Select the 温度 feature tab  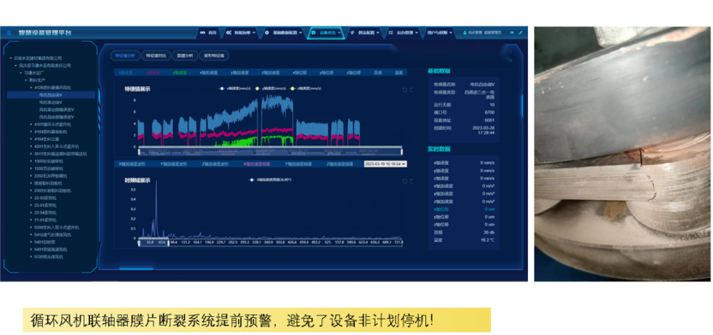point(398,73)
